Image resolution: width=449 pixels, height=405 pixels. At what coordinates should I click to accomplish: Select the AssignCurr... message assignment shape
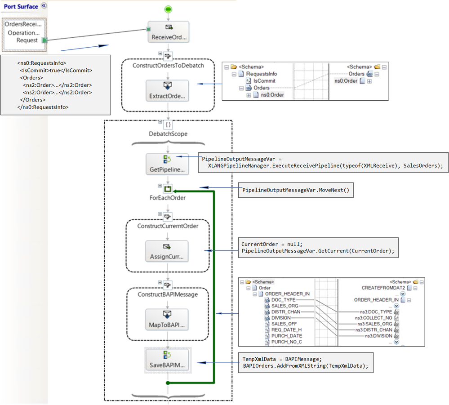click(167, 251)
